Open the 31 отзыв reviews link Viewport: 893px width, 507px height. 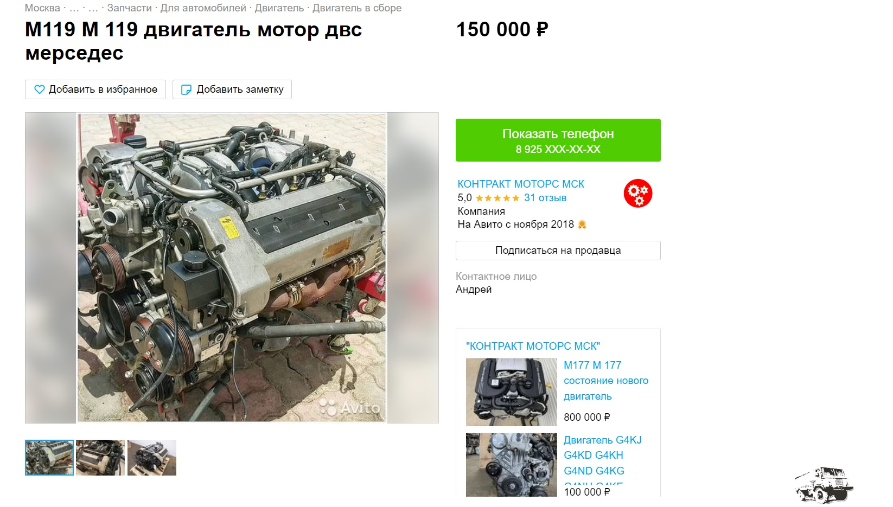pos(545,198)
